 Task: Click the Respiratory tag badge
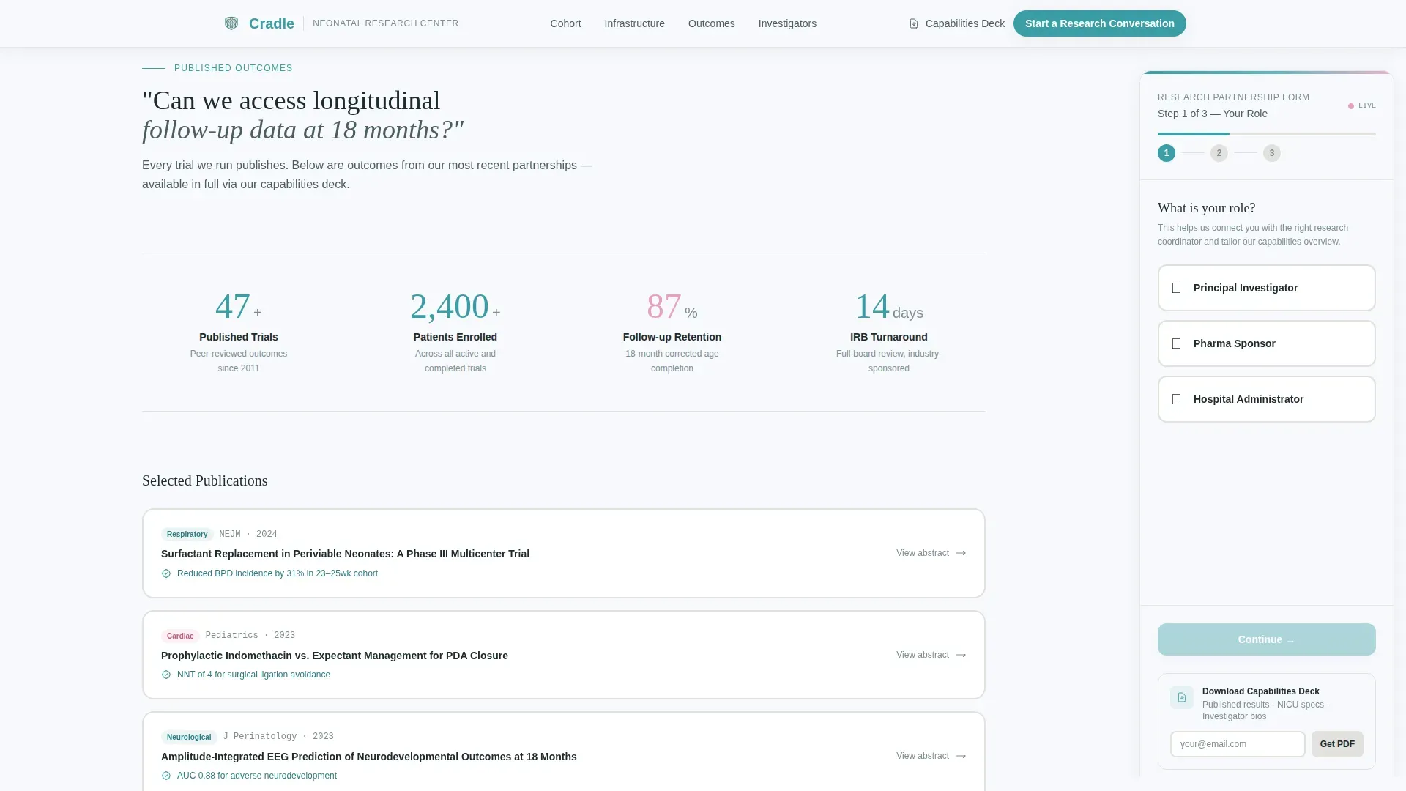187,535
